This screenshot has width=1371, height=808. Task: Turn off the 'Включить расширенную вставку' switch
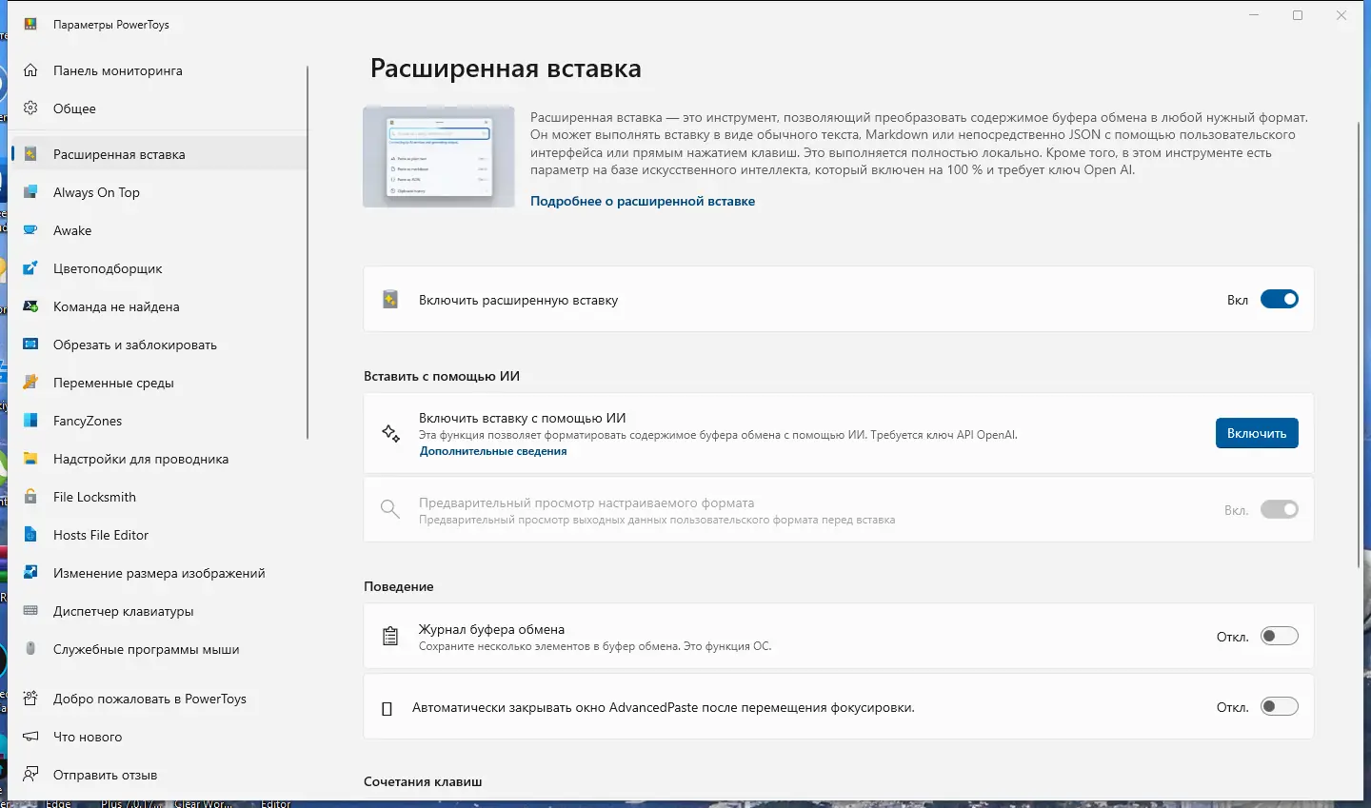[1280, 300]
